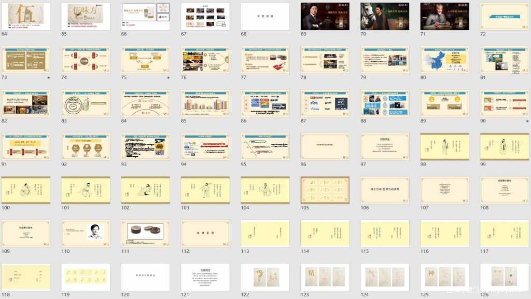Select slide 67 with grid of photos
Screen dimensions: 531x299
205,17
